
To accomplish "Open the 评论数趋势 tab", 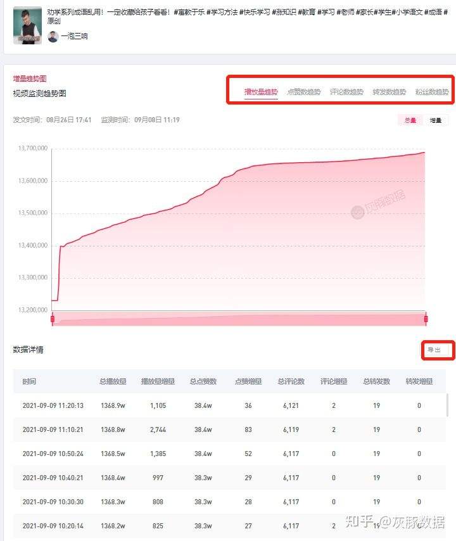I will [346, 92].
